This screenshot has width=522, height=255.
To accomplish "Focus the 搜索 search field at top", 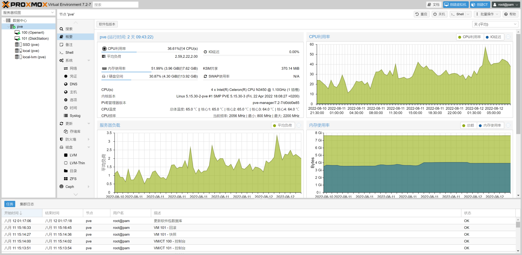I will pyautogui.click(x=115, y=5).
